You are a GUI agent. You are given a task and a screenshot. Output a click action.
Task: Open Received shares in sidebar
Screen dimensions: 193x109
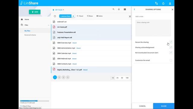tap(30, 35)
